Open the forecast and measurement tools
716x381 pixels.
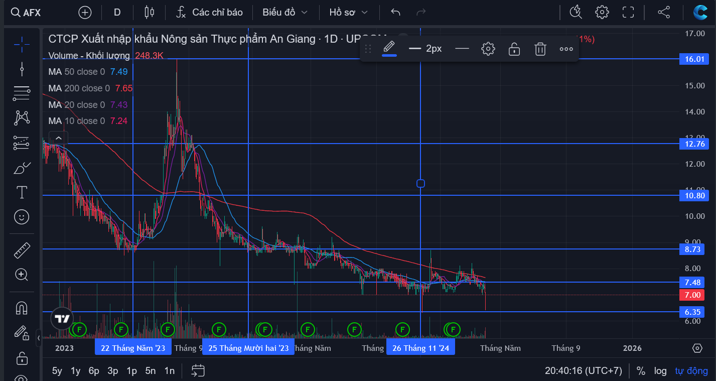click(22, 143)
